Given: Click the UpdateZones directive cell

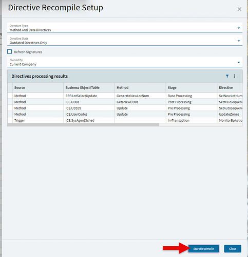Looking at the screenshot, I should point(230,114).
